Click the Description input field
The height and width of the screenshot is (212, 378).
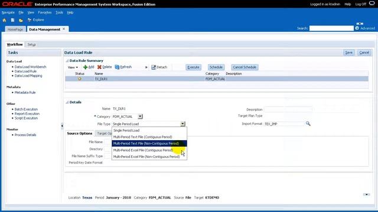(x=288, y=110)
